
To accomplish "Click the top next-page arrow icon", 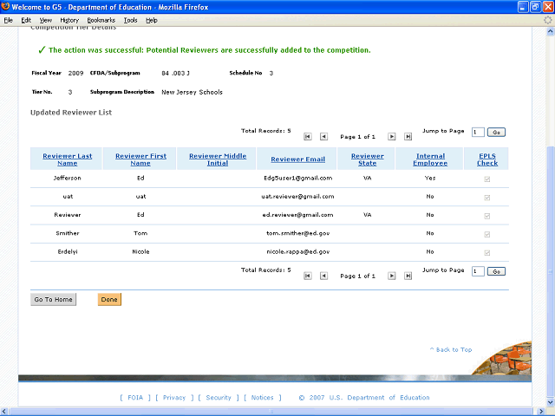I will point(392,137).
